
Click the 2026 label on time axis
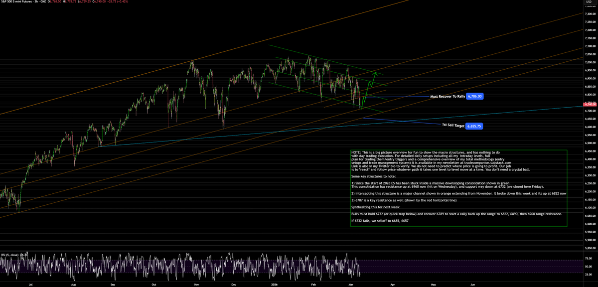pos(274,284)
